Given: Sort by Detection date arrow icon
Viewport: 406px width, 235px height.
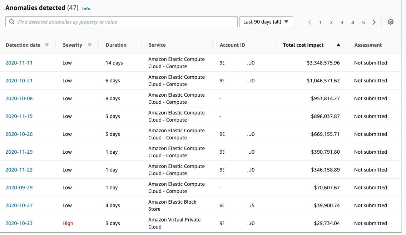Looking at the screenshot, I should pos(47,45).
